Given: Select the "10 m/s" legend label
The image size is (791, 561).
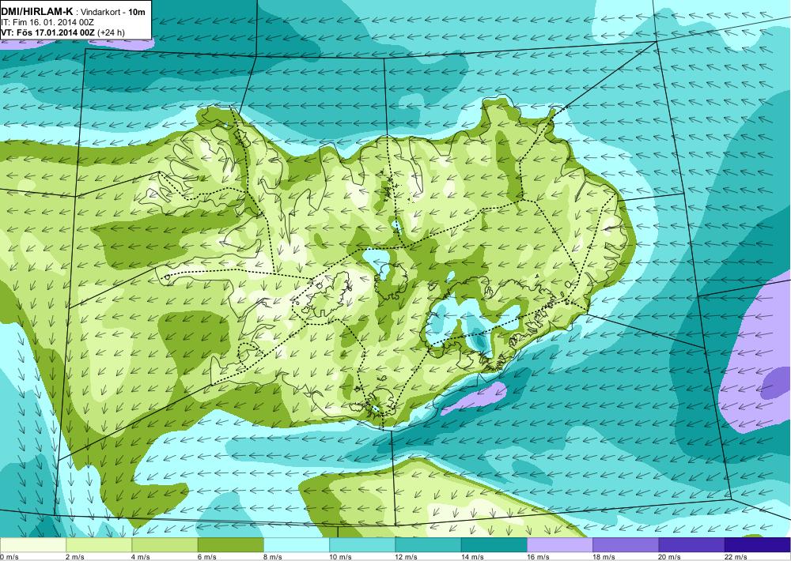Looking at the screenshot, I should pos(340,557).
